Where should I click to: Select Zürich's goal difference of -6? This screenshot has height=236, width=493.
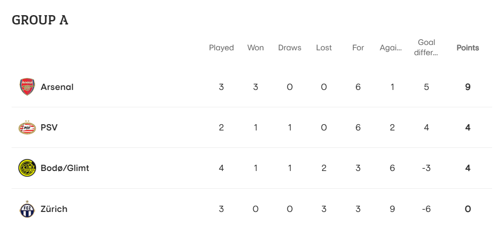tap(427, 209)
